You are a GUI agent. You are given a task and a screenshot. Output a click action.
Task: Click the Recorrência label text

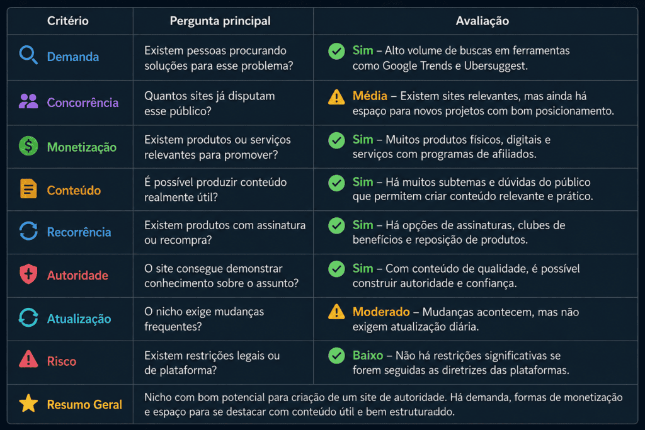click(x=79, y=232)
